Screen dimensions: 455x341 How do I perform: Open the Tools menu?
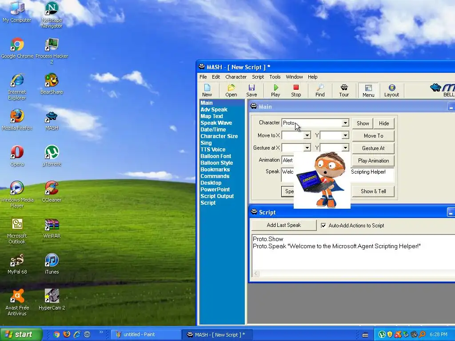click(x=275, y=77)
